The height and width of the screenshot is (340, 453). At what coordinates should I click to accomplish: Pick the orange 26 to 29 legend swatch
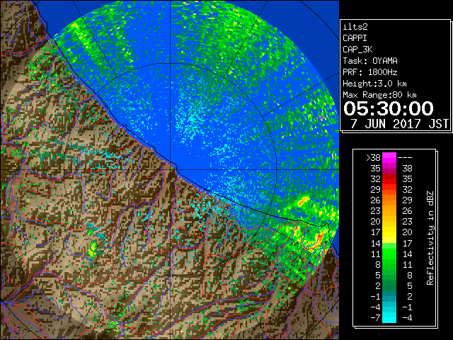389,200
